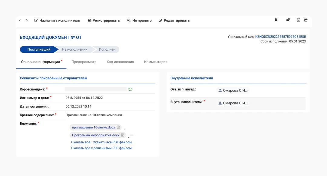Viewport: 327px width, 176px height.
Task: Open the document file icon in toolbar
Action: tap(299, 20)
